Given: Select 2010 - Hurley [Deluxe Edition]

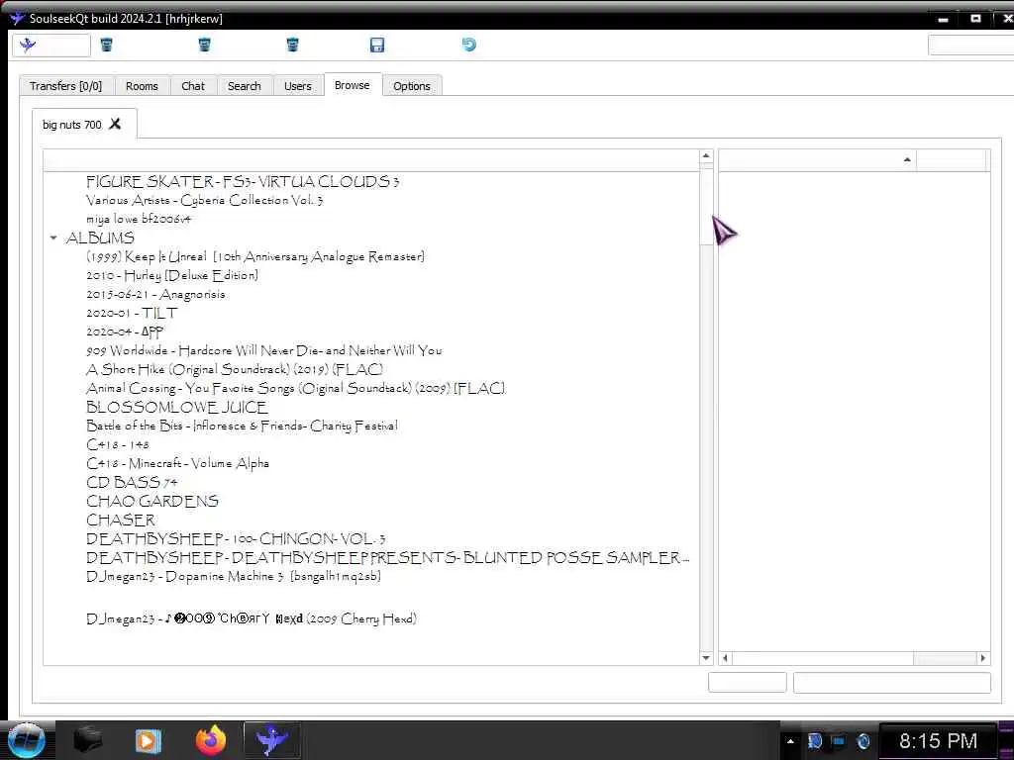Looking at the screenshot, I should [172, 275].
